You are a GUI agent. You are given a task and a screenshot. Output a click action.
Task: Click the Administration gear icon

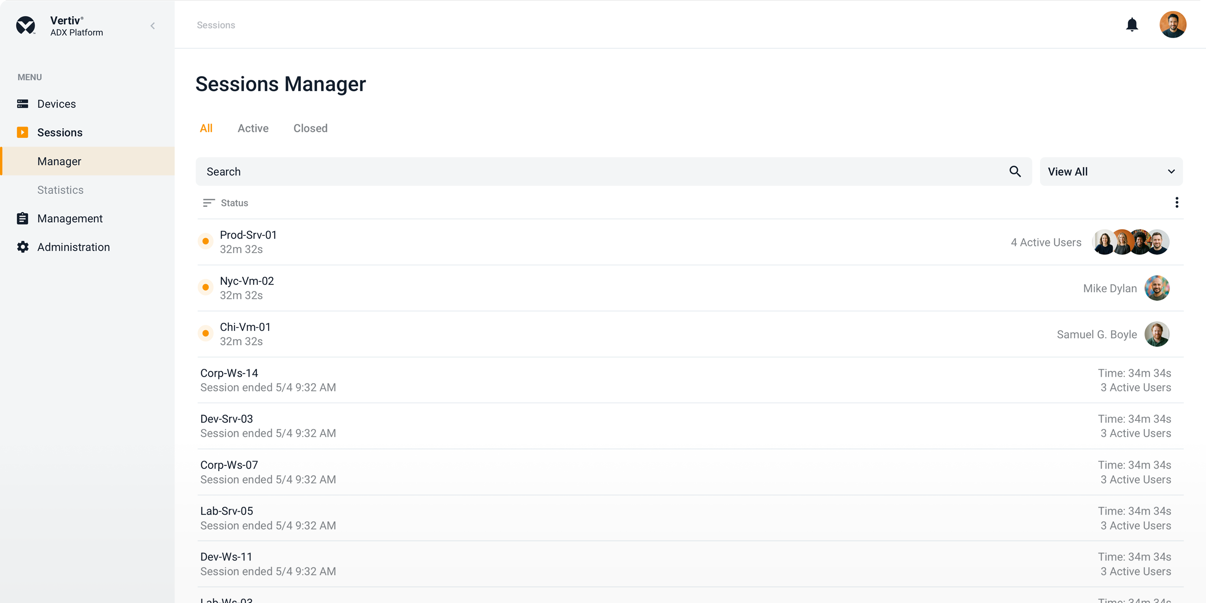point(23,247)
